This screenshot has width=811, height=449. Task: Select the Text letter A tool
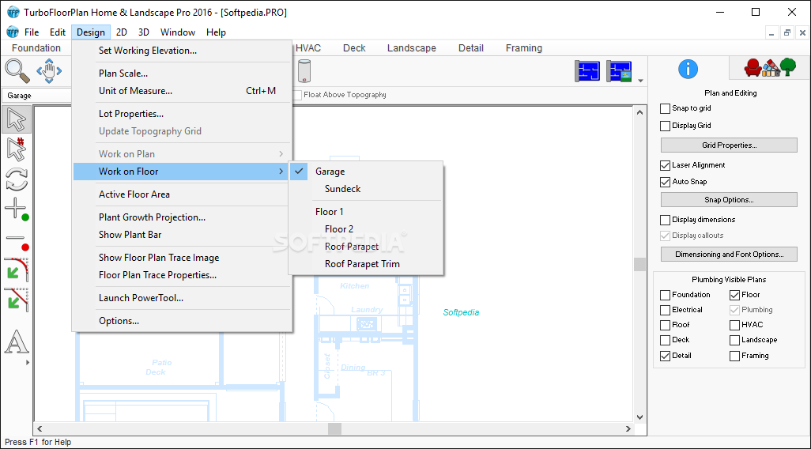[x=17, y=342]
